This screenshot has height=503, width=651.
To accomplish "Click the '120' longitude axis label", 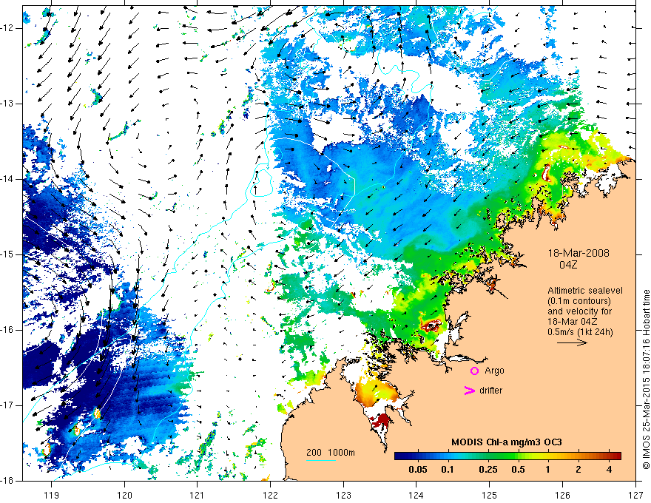I will click(124, 495).
